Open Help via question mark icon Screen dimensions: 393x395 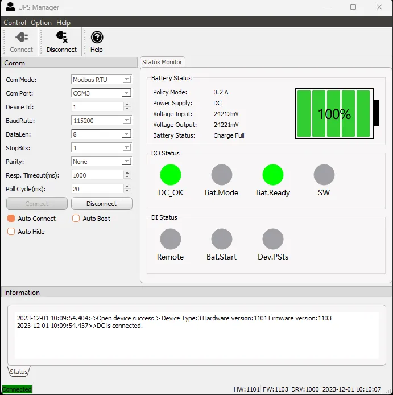(x=97, y=38)
